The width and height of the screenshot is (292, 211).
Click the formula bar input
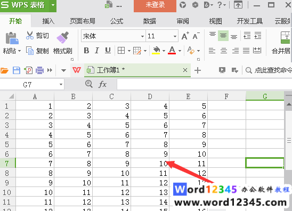coord(205,84)
